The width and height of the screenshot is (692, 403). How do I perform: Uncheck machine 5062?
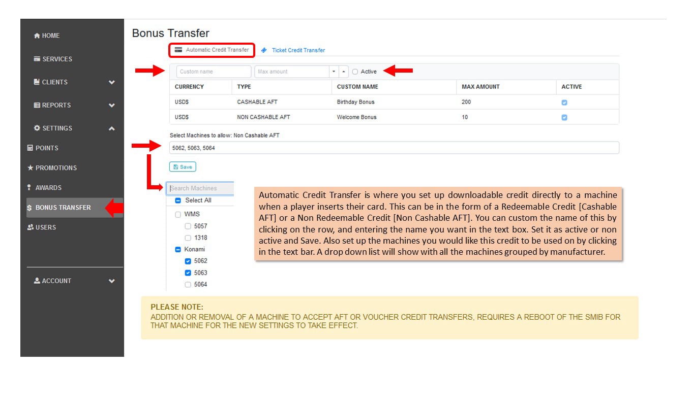click(188, 261)
